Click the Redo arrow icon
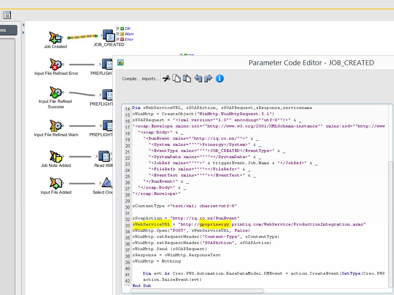This screenshot has height=295, width=394. click(x=208, y=79)
